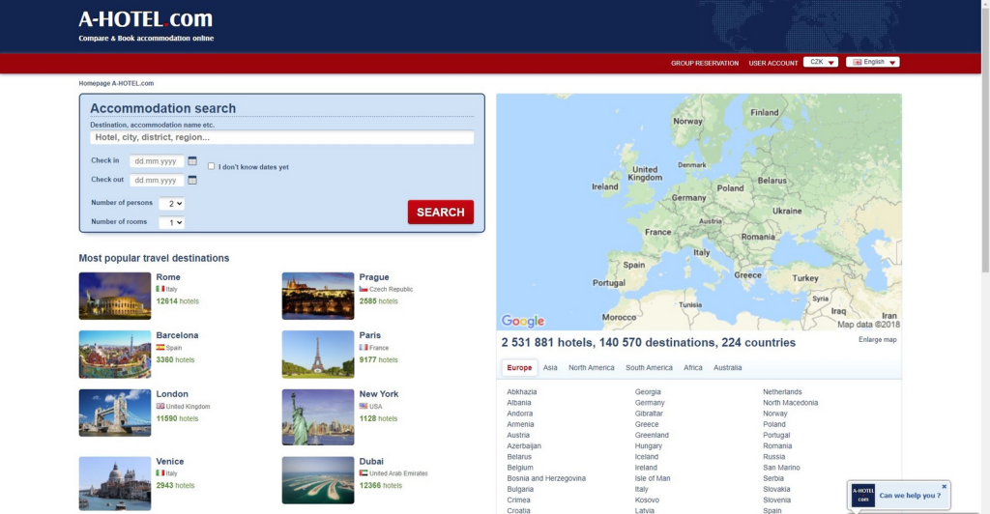
Task: Open the Check out calendar icon
Action: 192,180
